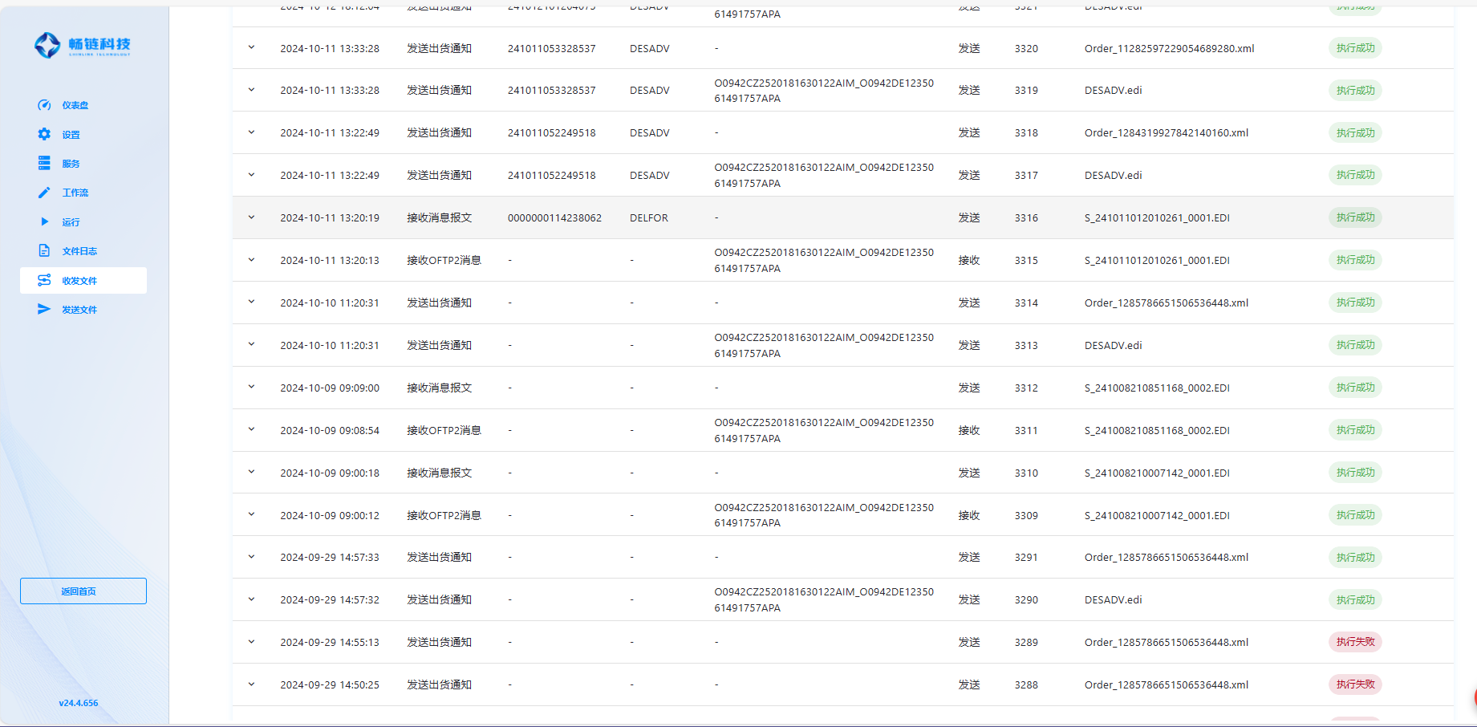Expand the row with ID 3320

[x=251, y=48]
